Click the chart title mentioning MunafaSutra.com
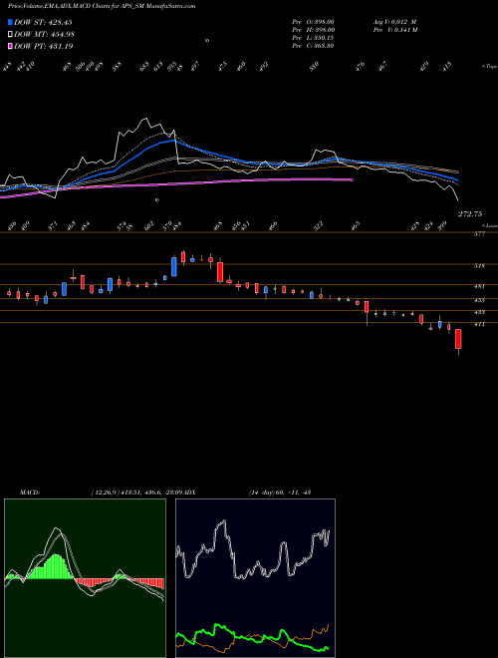 pyautogui.click(x=102, y=6)
